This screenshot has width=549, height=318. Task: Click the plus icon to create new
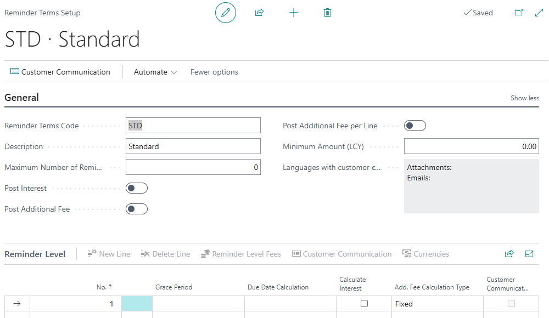pos(294,13)
